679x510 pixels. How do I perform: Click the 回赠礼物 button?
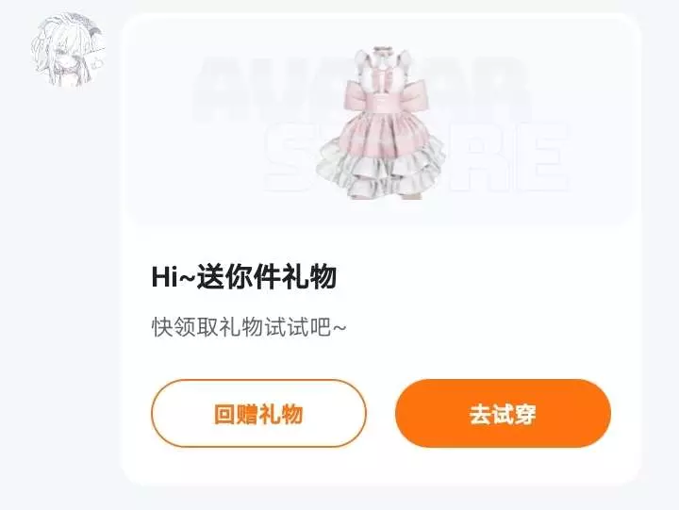(258, 414)
